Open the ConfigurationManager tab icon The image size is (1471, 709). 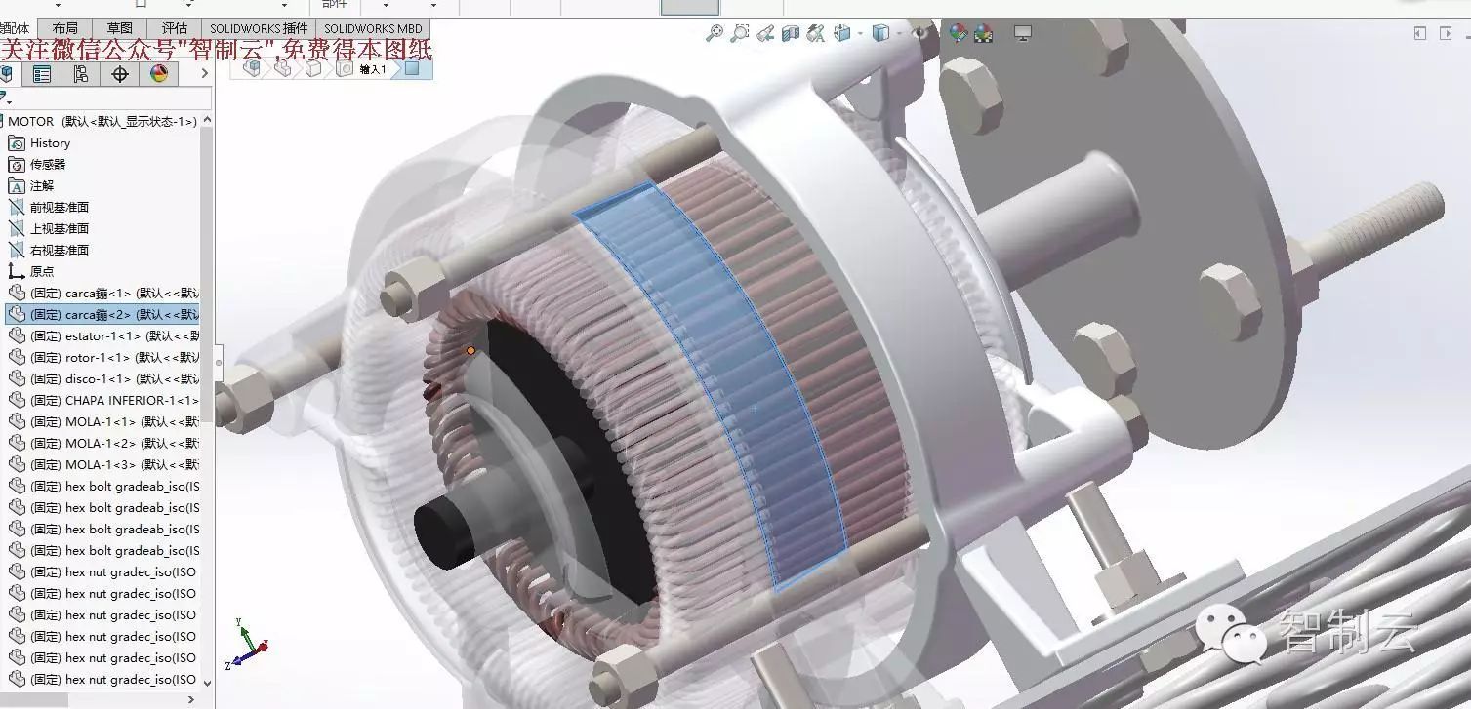coord(81,74)
